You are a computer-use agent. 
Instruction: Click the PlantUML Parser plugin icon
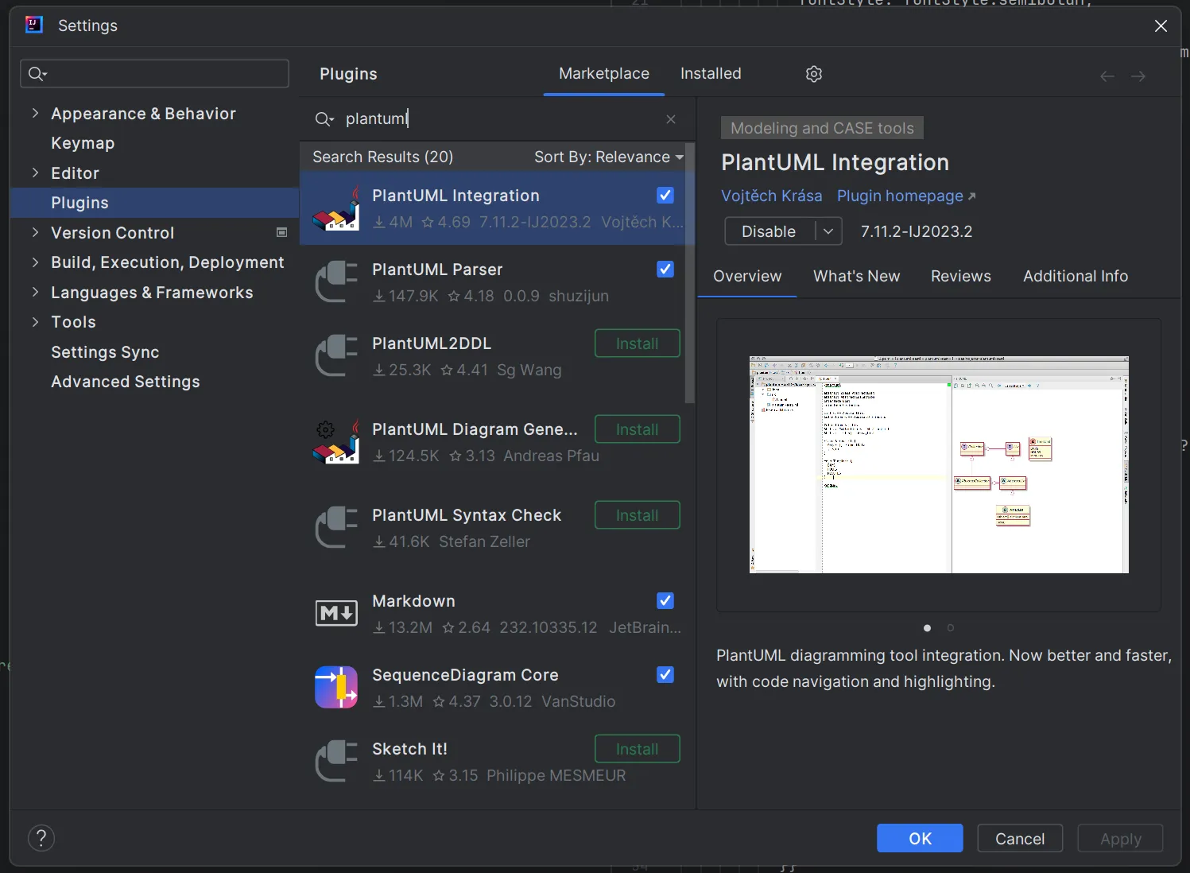336,282
